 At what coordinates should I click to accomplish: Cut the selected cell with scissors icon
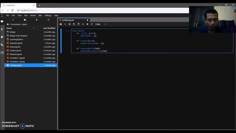click(x=70, y=24)
